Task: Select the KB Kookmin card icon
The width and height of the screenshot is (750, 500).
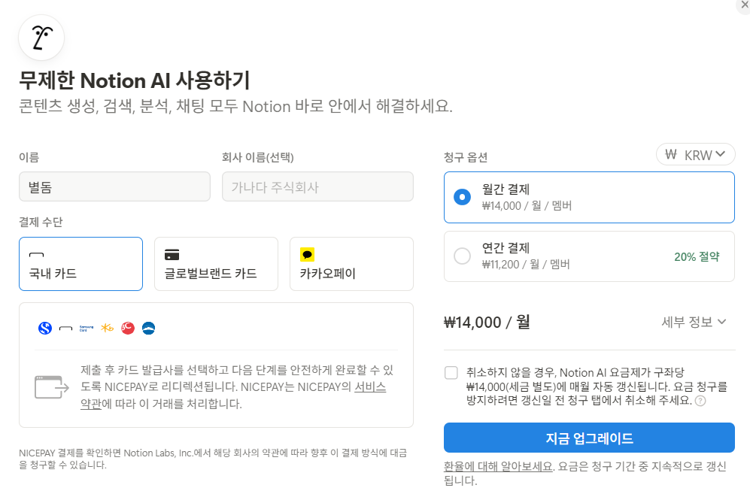Action: click(107, 328)
